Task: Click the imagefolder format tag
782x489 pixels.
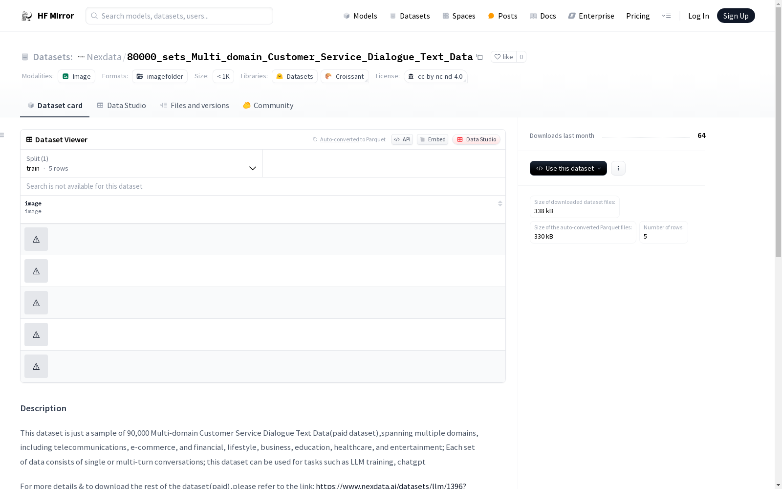Action: pyautogui.click(x=160, y=76)
